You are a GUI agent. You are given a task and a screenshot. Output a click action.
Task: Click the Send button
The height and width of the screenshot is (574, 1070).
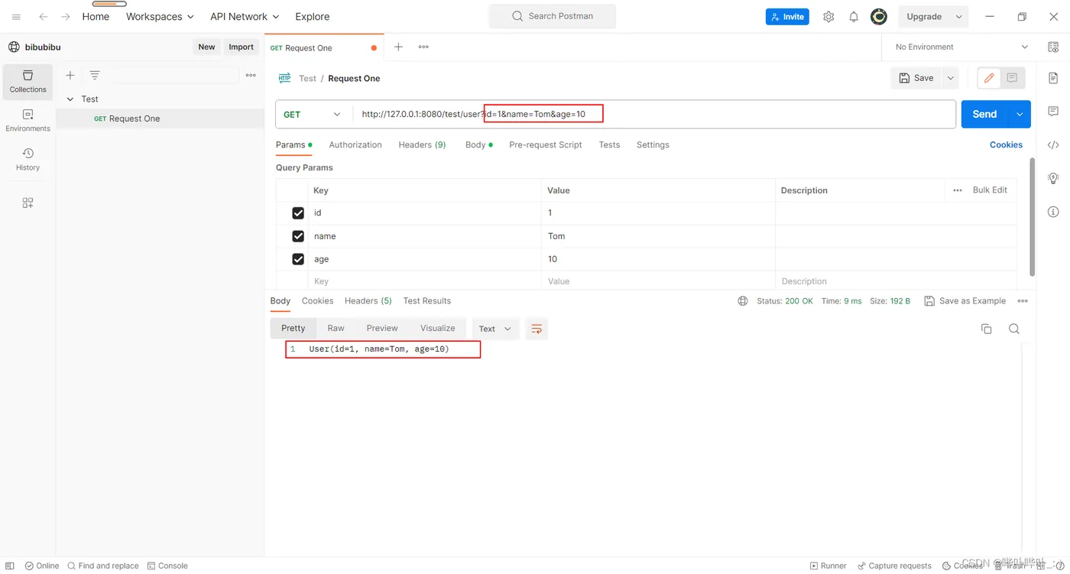pyautogui.click(x=984, y=115)
